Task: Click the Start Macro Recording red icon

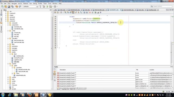Action: point(90,12)
